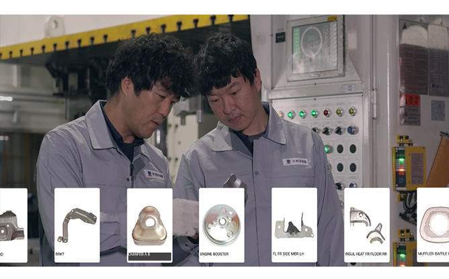Select the white Engine Booster product card
The height and width of the screenshot is (279, 449).
pos(222,225)
